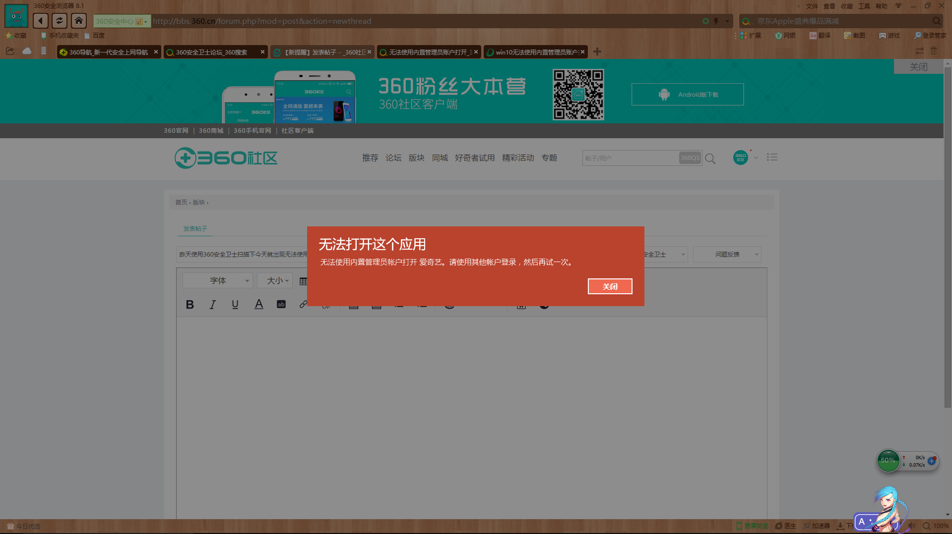The height and width of the screenshot is (534, 952).
Task: Click the 关闭 button in error dialog
Action: (x=610, y=286)
